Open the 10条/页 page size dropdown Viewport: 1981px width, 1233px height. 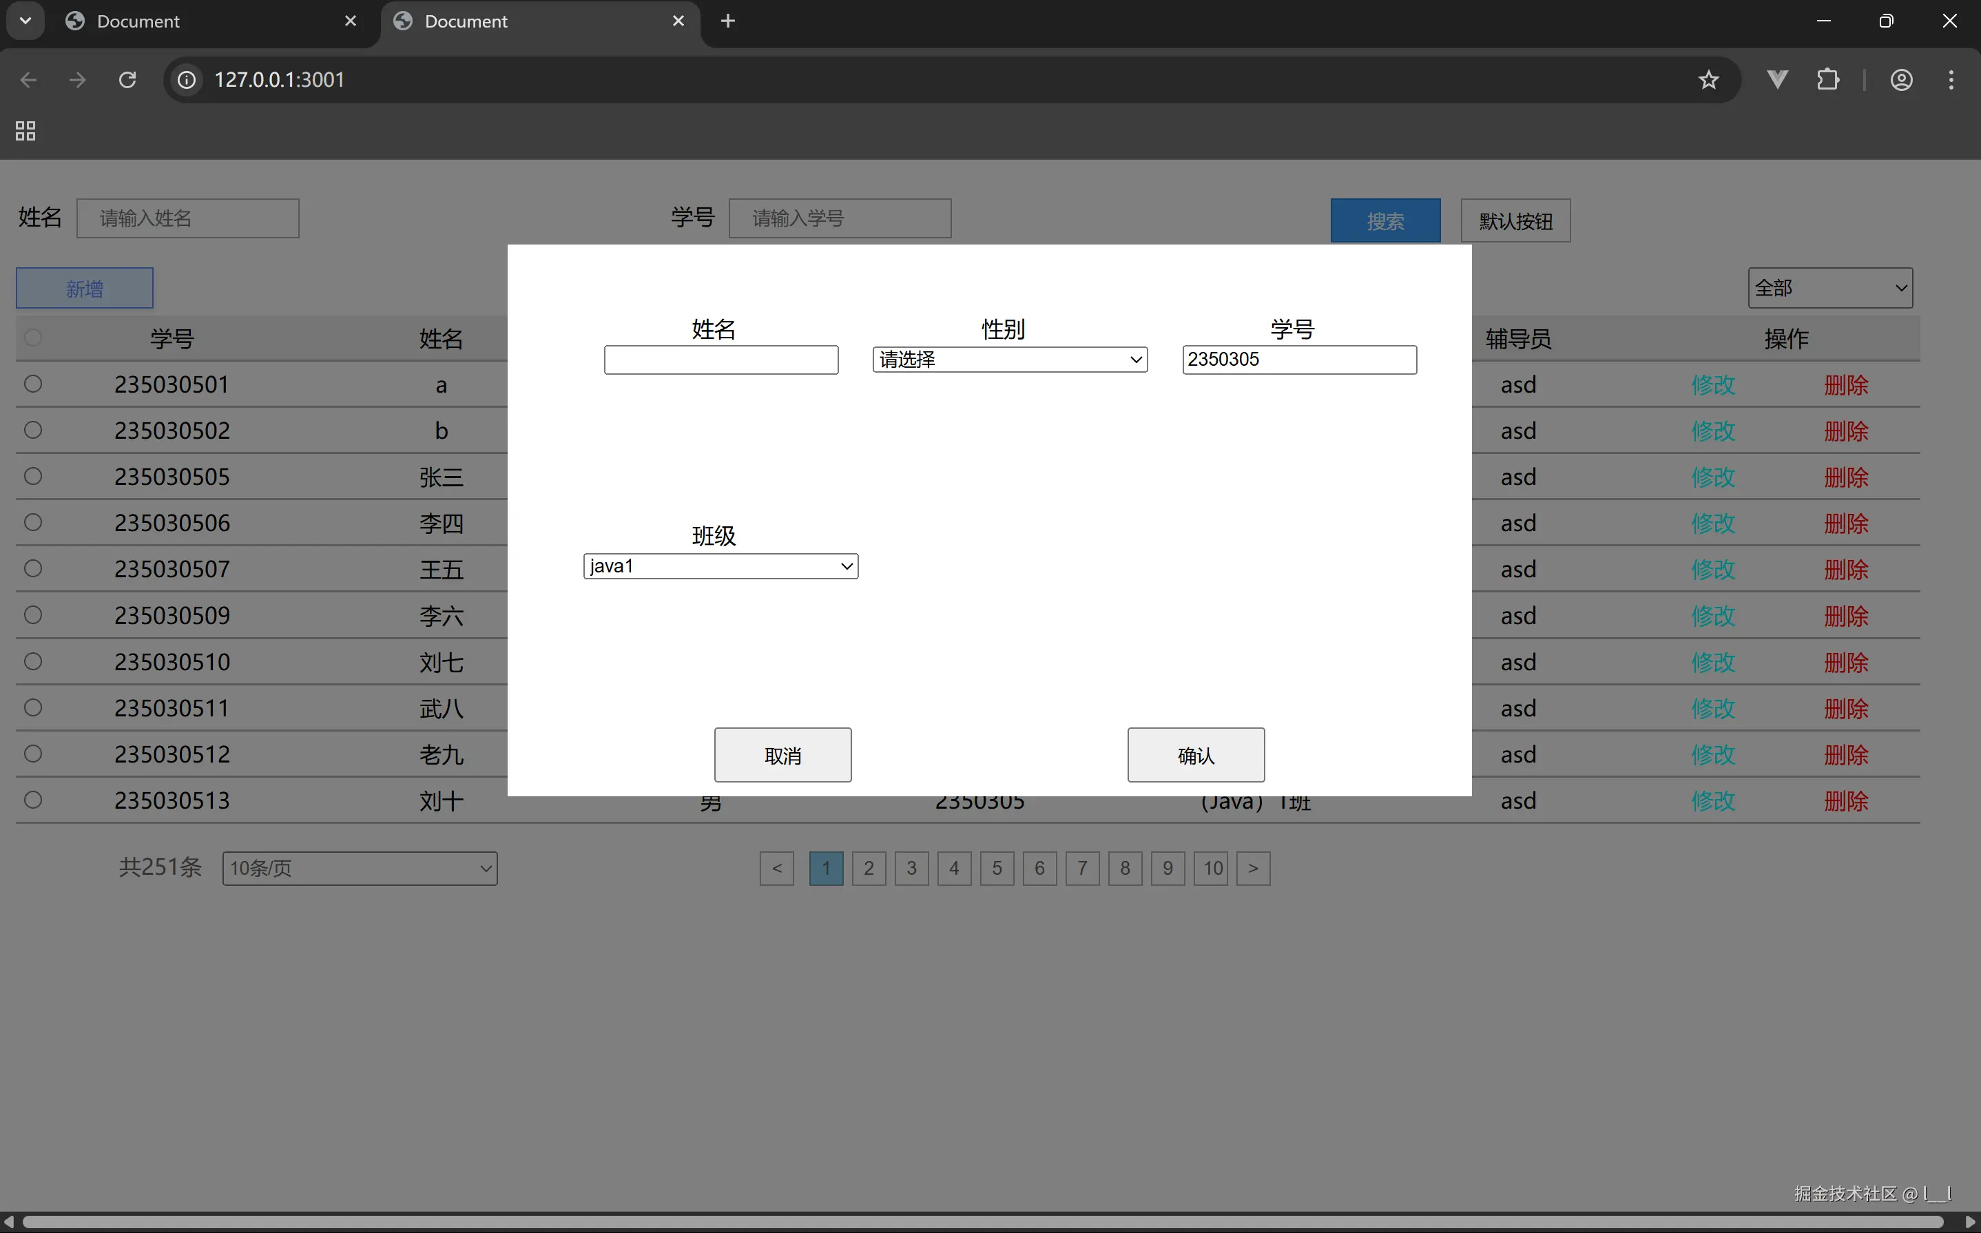[360, 868]
